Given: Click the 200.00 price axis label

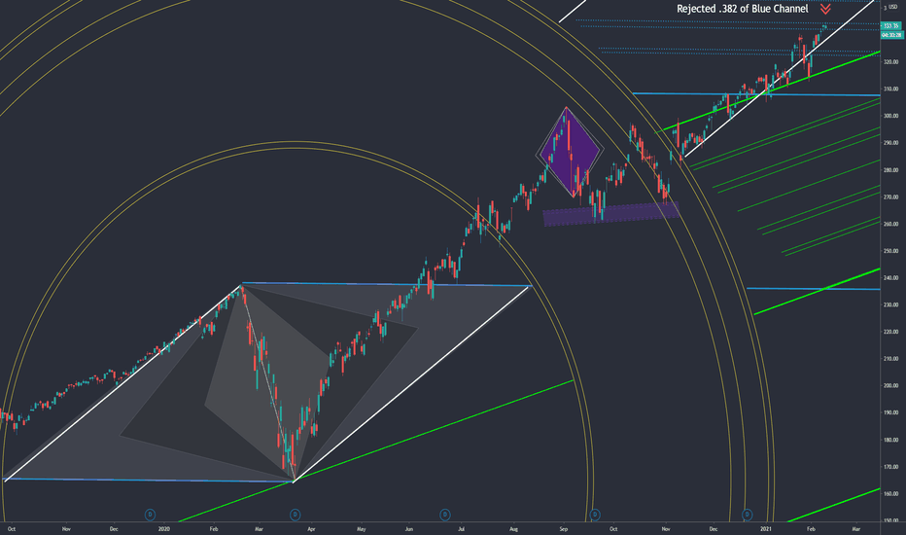Looking at the screenshot, I should point(890,386).
